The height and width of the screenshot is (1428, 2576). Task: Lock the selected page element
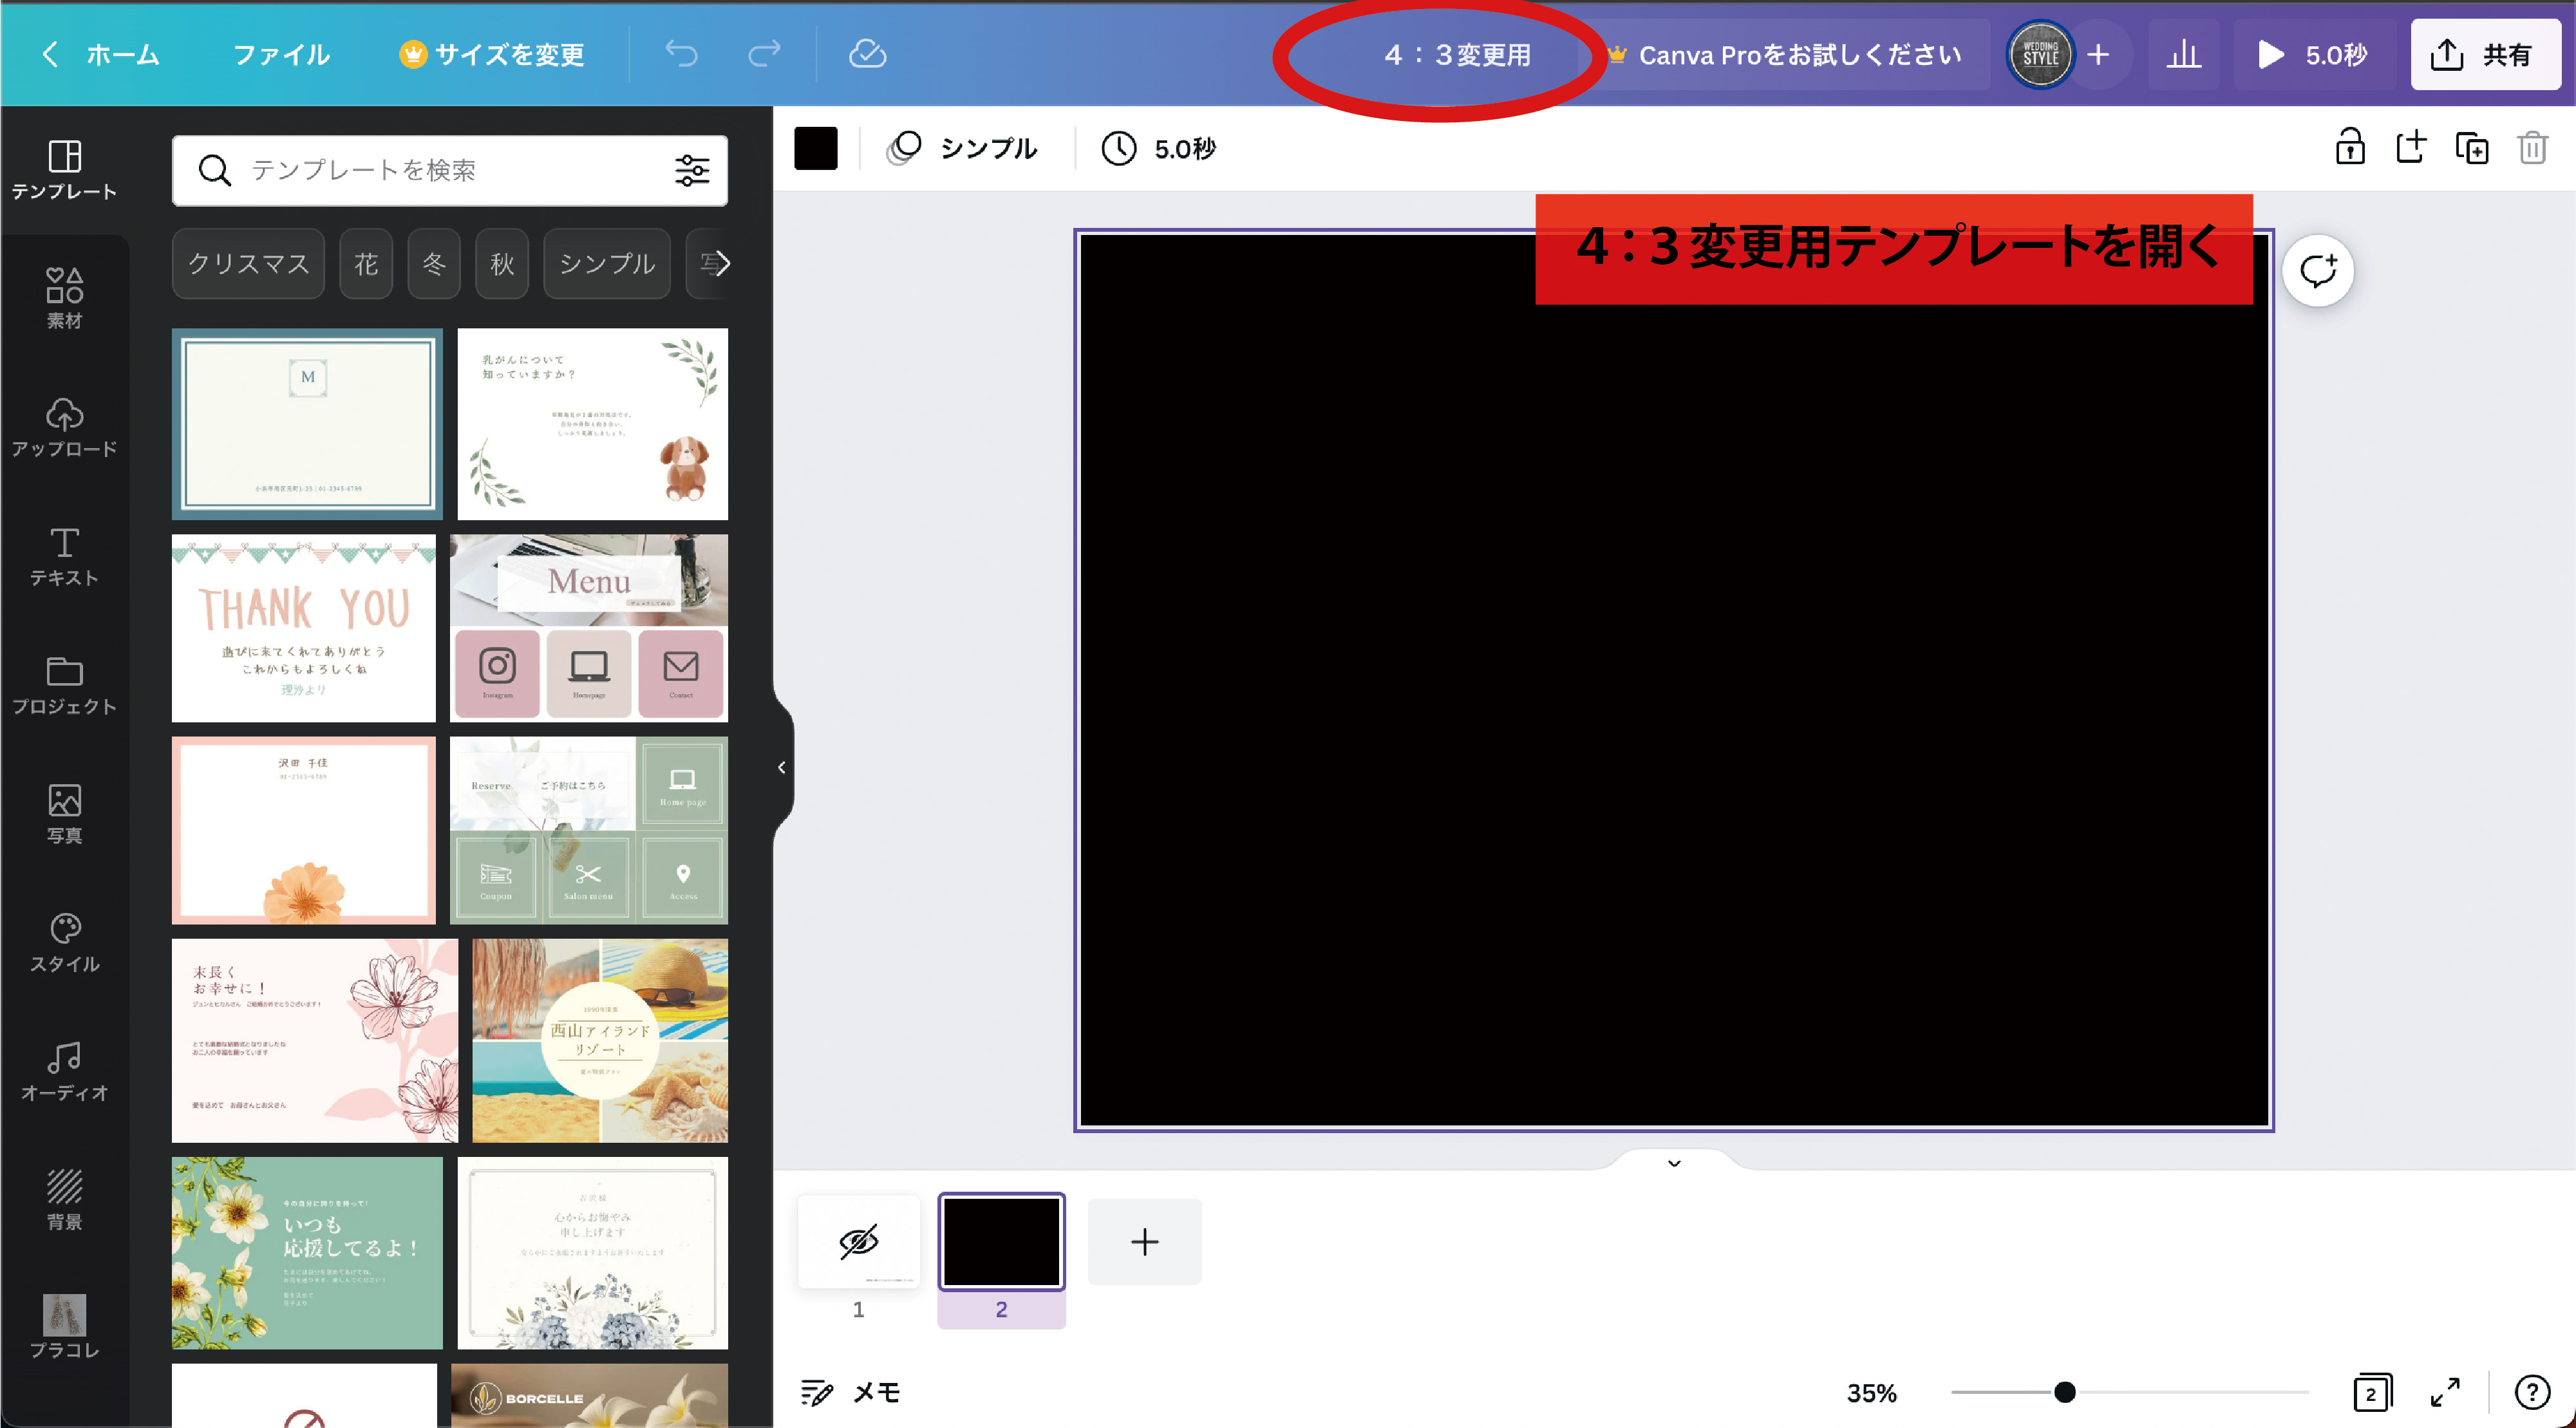click(x=2350, y=148)
